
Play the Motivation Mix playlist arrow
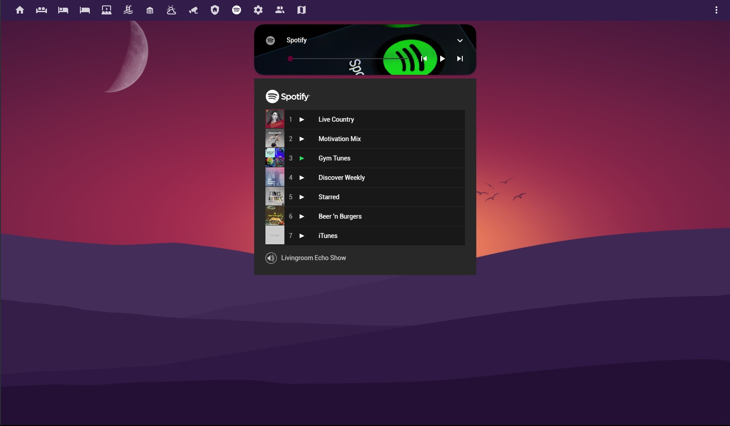302,139
